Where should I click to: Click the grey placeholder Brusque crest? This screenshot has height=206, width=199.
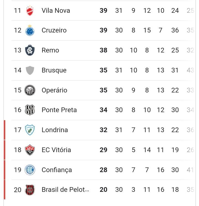tap(30, 70)
